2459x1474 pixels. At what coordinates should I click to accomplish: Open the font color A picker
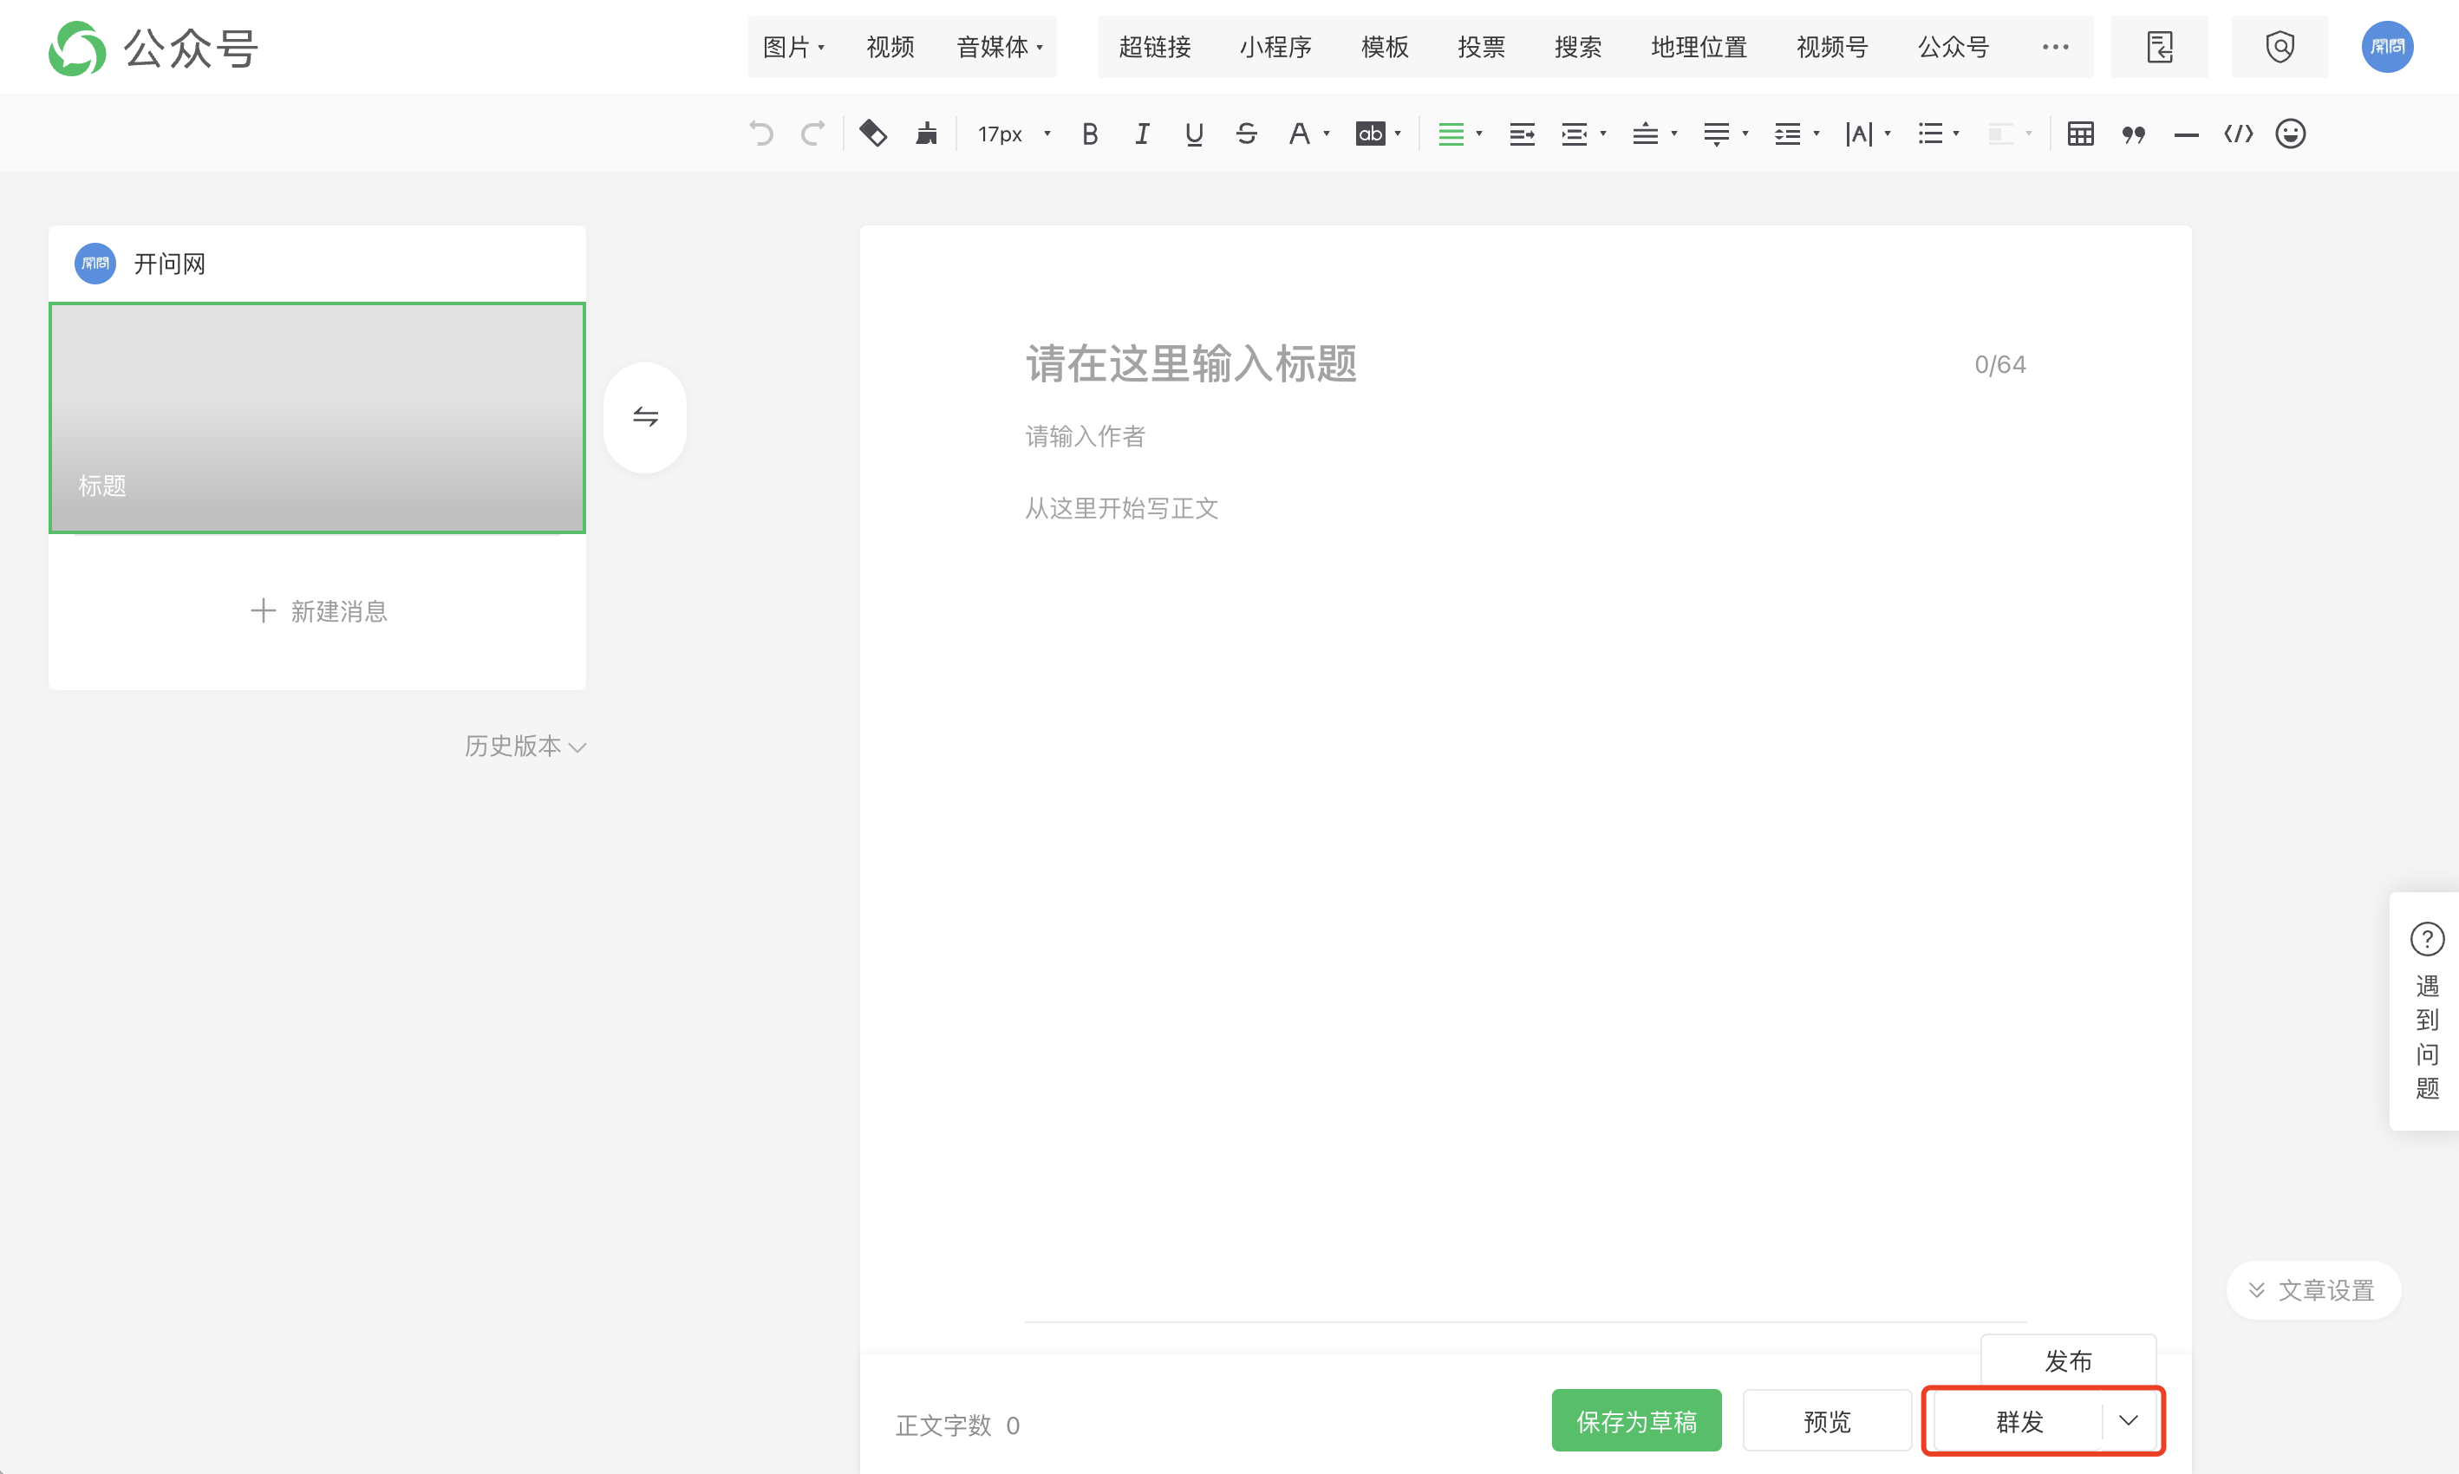(1299, 134)
